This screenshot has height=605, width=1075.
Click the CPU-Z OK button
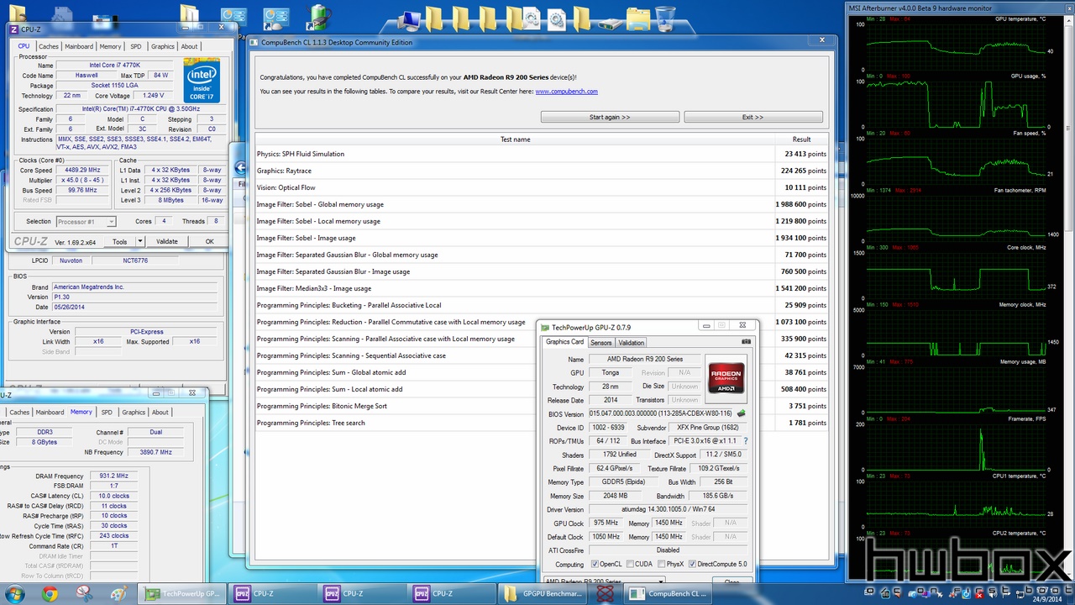pos(210,241)
